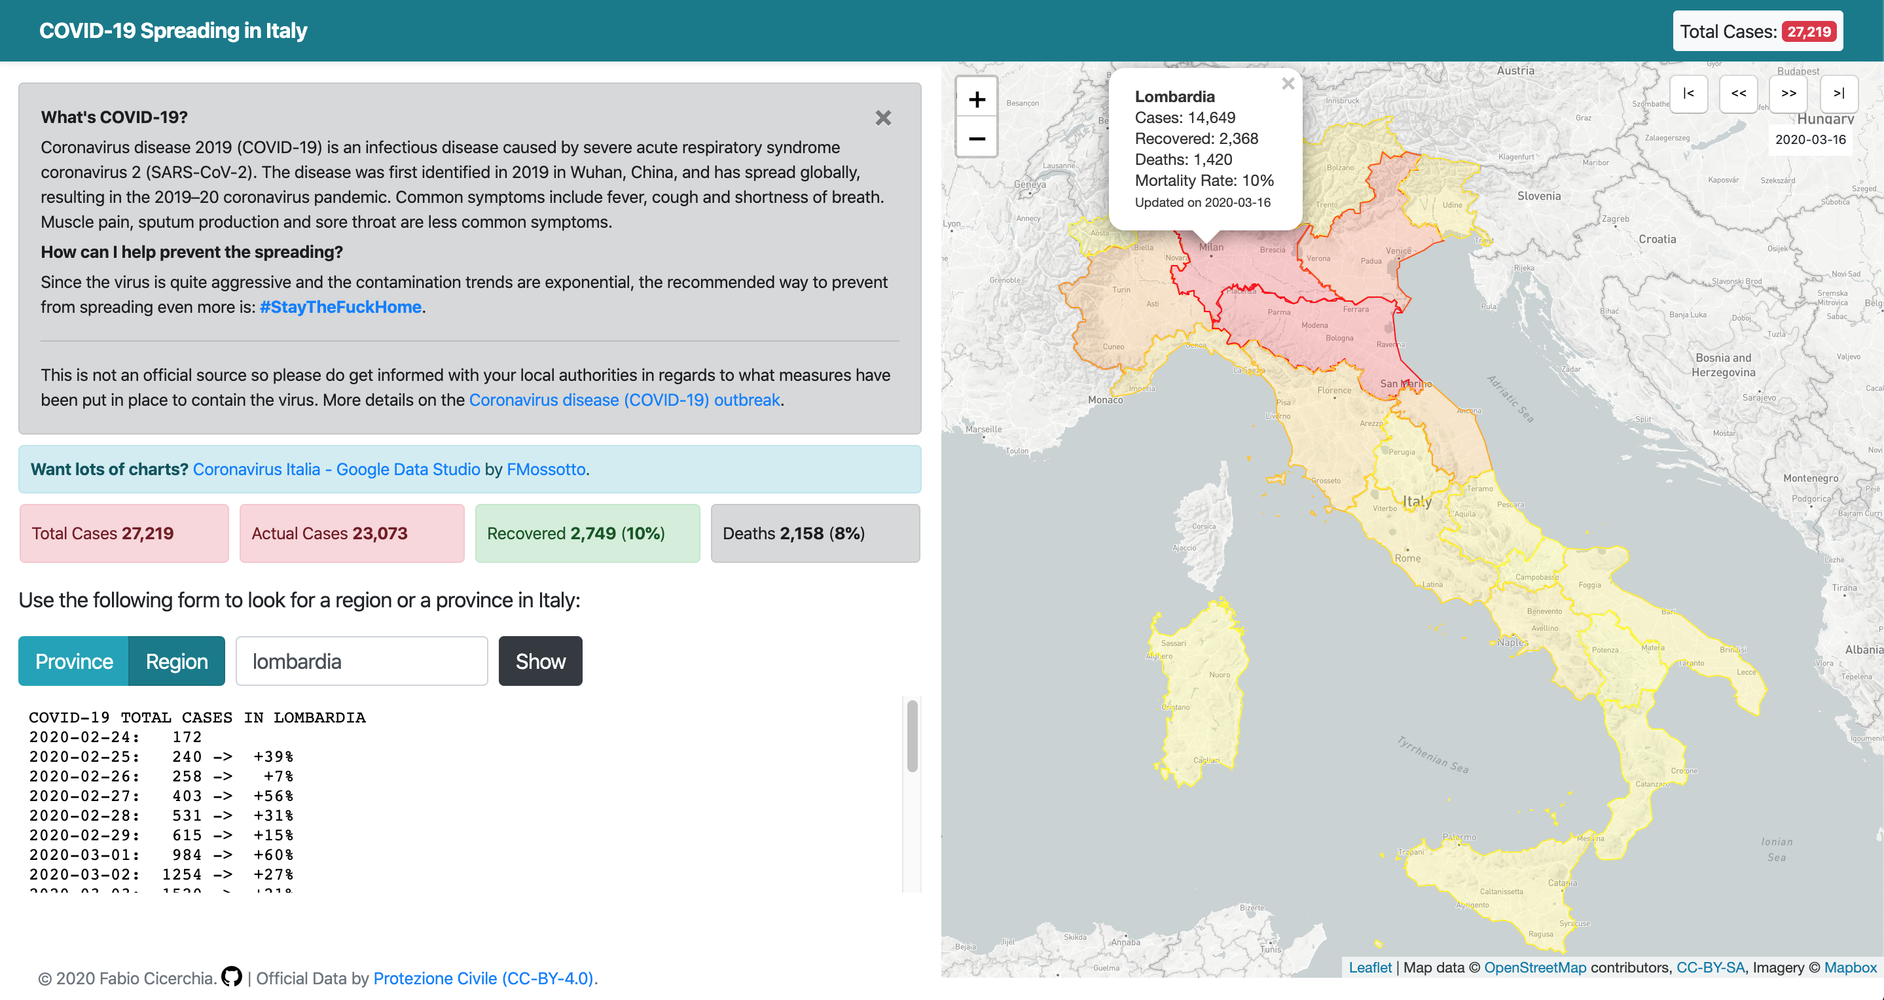Click the 2020-02-27: 403 result row
Viewport: 1884px width, 1000px height.
[161, 796]
